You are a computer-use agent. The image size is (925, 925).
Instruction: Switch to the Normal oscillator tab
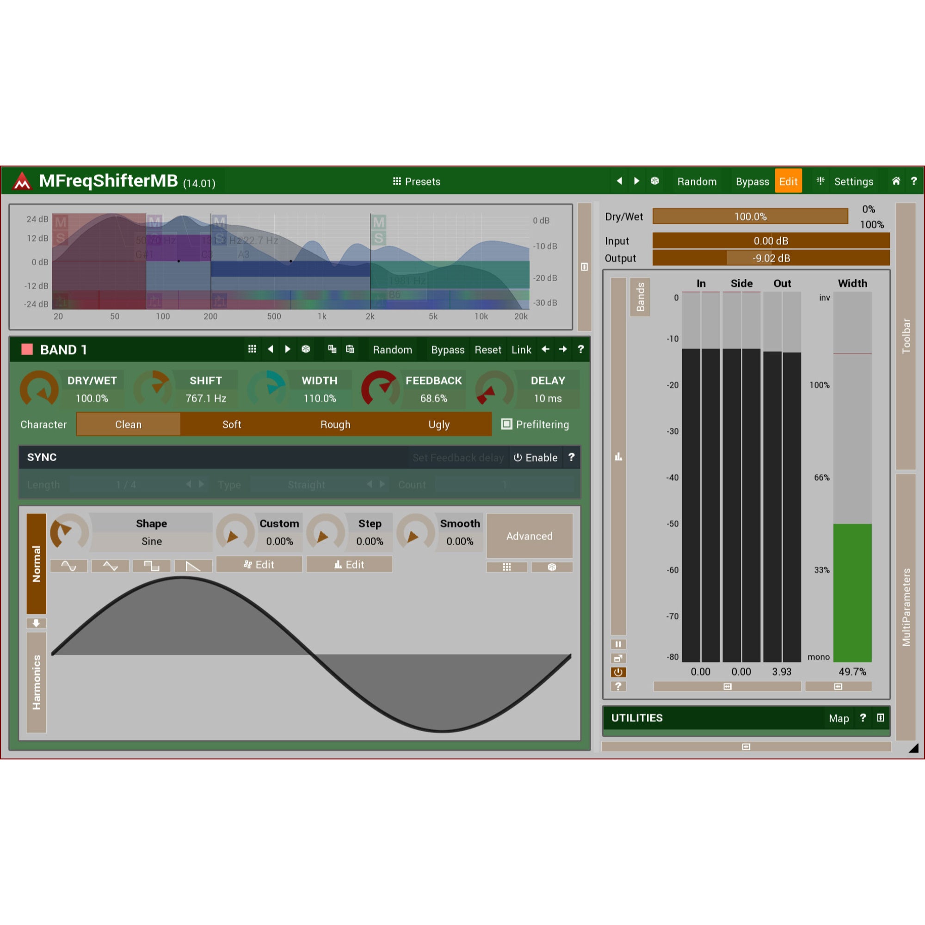click(37, 563)
